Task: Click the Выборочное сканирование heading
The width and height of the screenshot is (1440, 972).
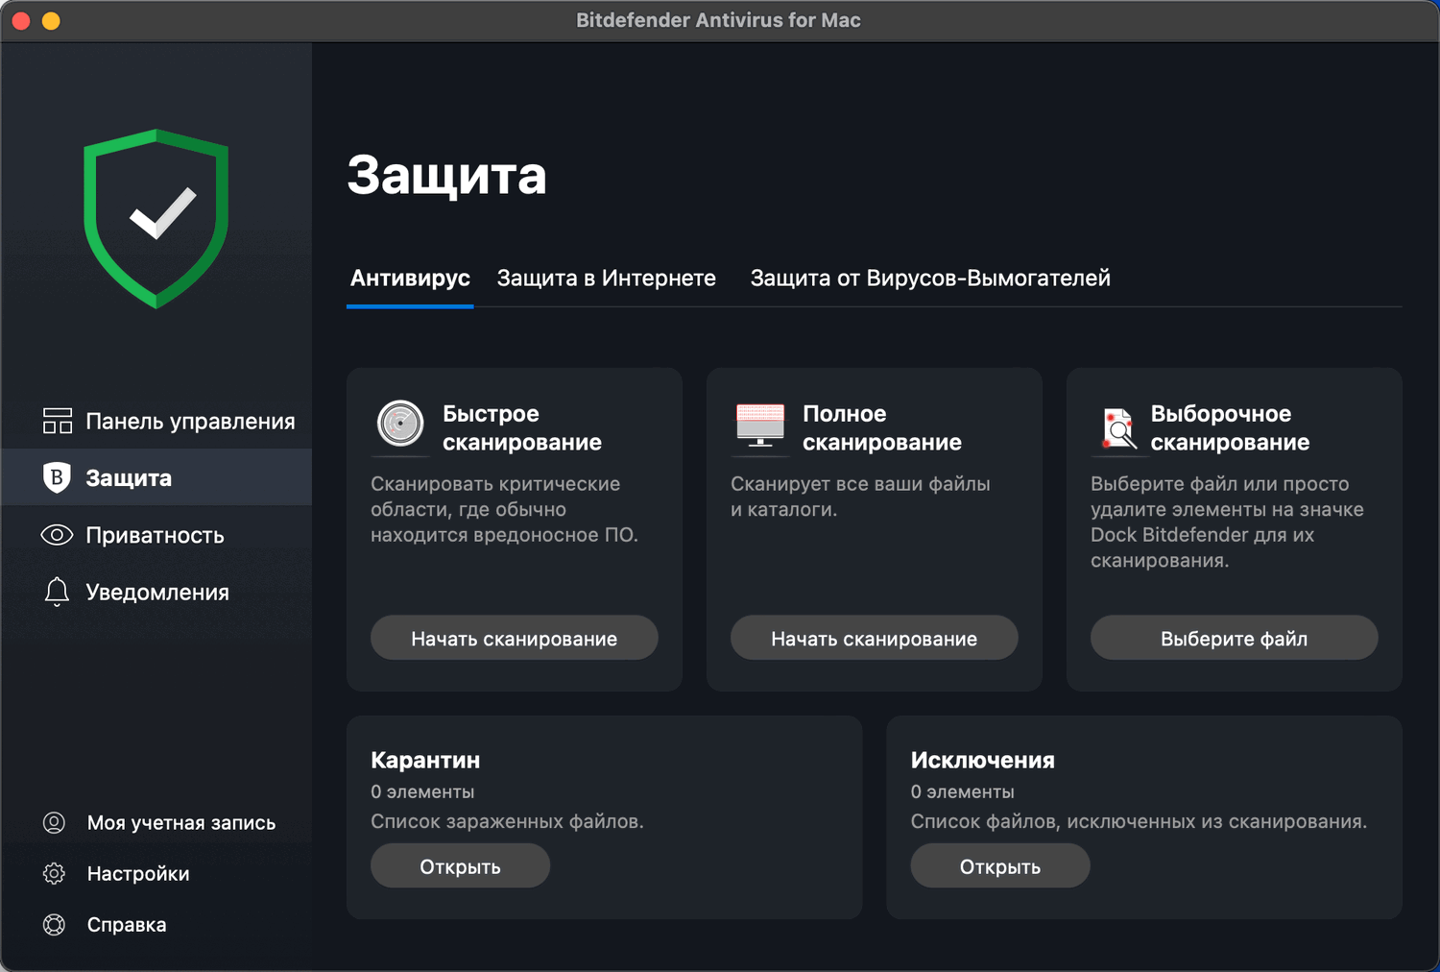Action: pyautogui.click(x=1230, y=427)
